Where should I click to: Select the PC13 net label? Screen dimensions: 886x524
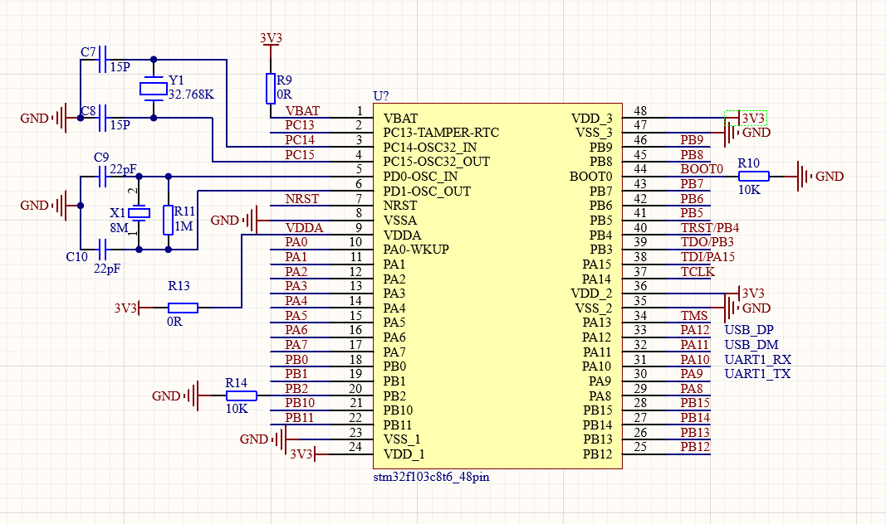tap(300, 124)
